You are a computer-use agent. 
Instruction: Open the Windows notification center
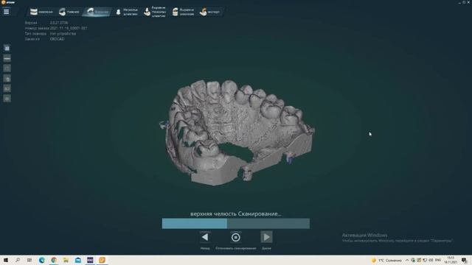pyautogui.click(x=465, y=260)
